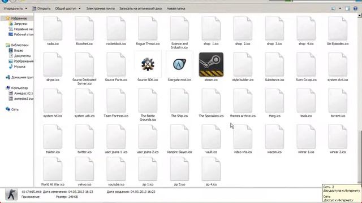The width and height of the screenshot is (362, 203).
Task: Select the torrent.ico file
Action: click(x=338, y=103)
